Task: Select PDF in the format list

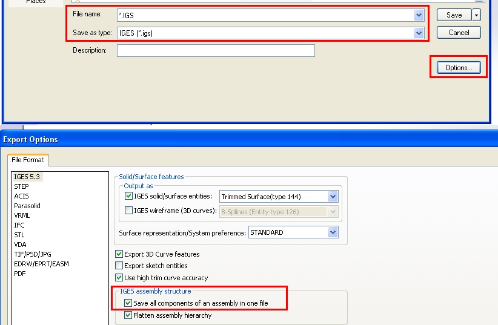Action: (x=20, y=274)
